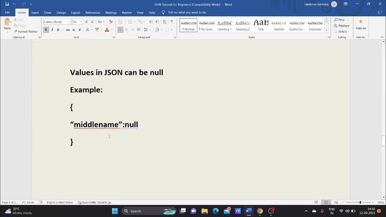Image resolution: width=386 pixels, height=217 pixels.
Task: Open the Font dialog launcher
Action: (113, 37)
